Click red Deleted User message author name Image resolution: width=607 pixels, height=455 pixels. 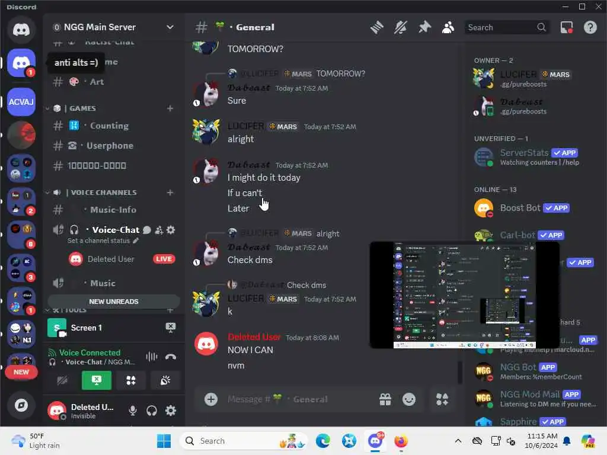254,337
